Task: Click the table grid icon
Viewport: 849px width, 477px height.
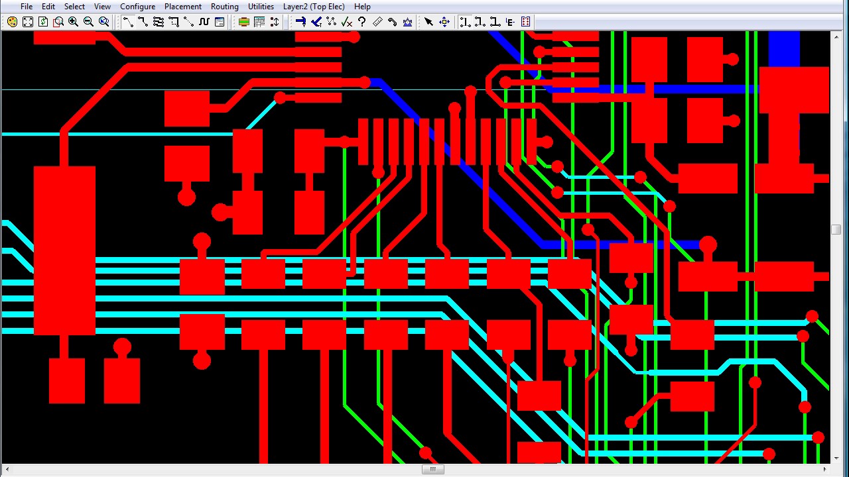Action: [259, 22]
